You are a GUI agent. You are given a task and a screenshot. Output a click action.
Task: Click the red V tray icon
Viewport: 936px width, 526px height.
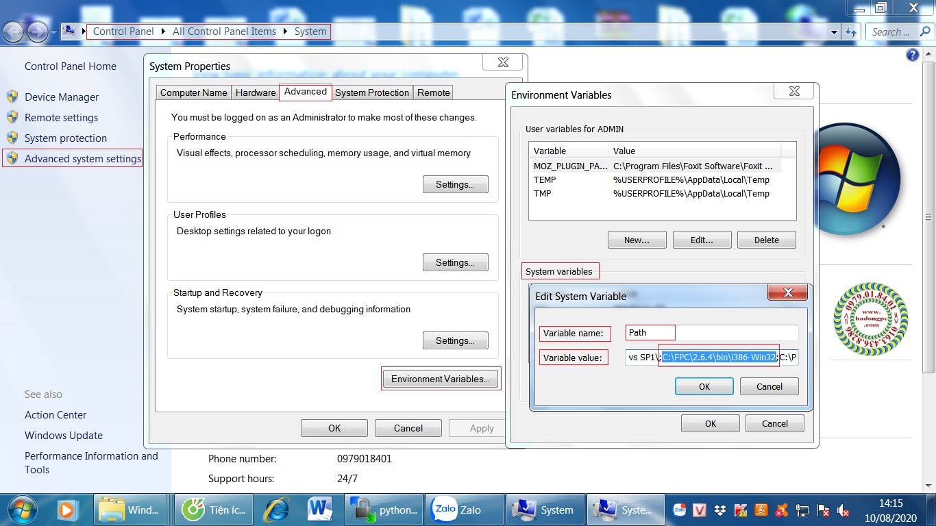[700, 510]
